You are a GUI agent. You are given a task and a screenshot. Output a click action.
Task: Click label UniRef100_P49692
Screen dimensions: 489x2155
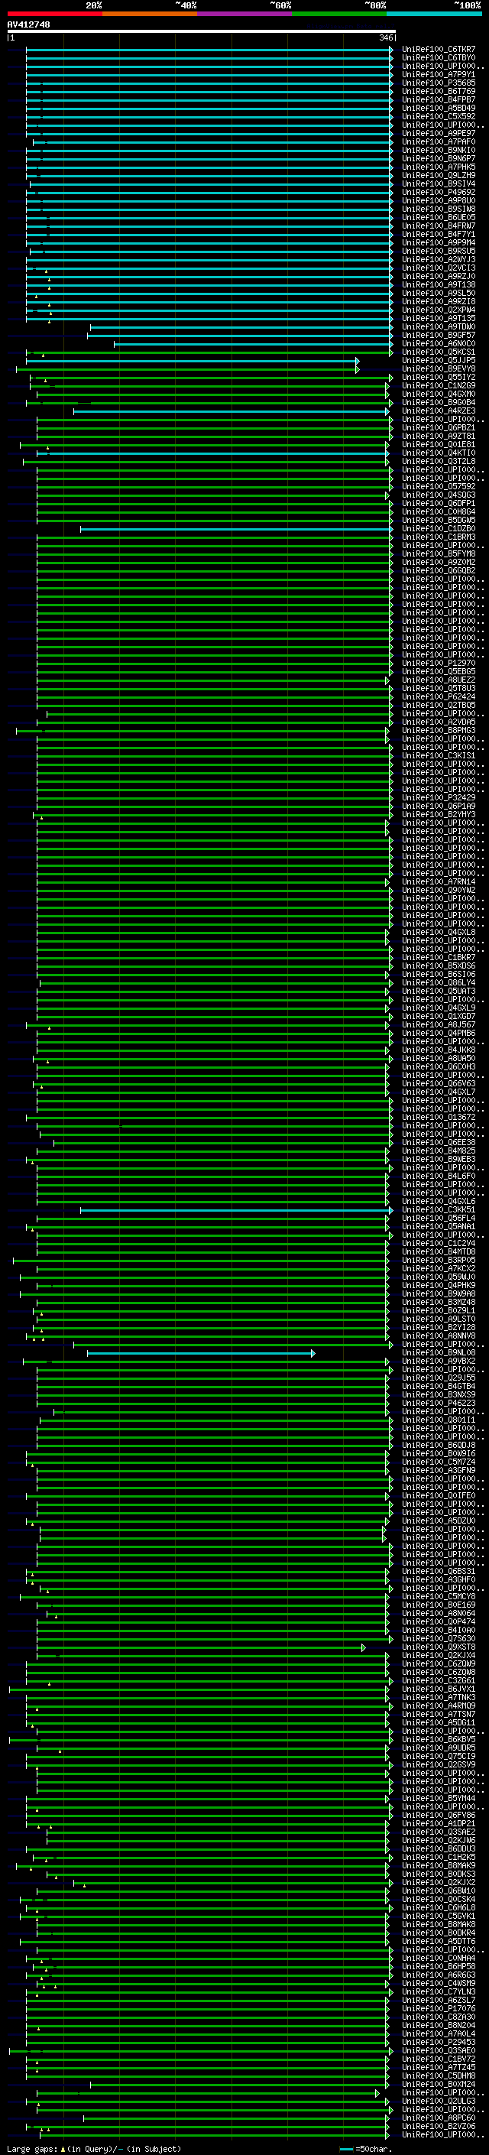[439, 192]
